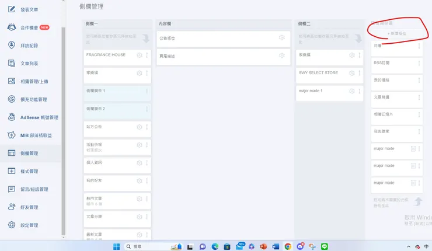Click the move handle on 月曆 block
This screenshot has width=432, height=251.
(419, 46)
